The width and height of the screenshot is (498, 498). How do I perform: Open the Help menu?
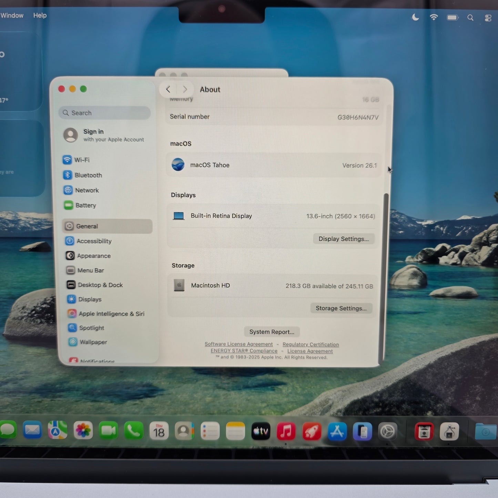(x=40, y=15)
